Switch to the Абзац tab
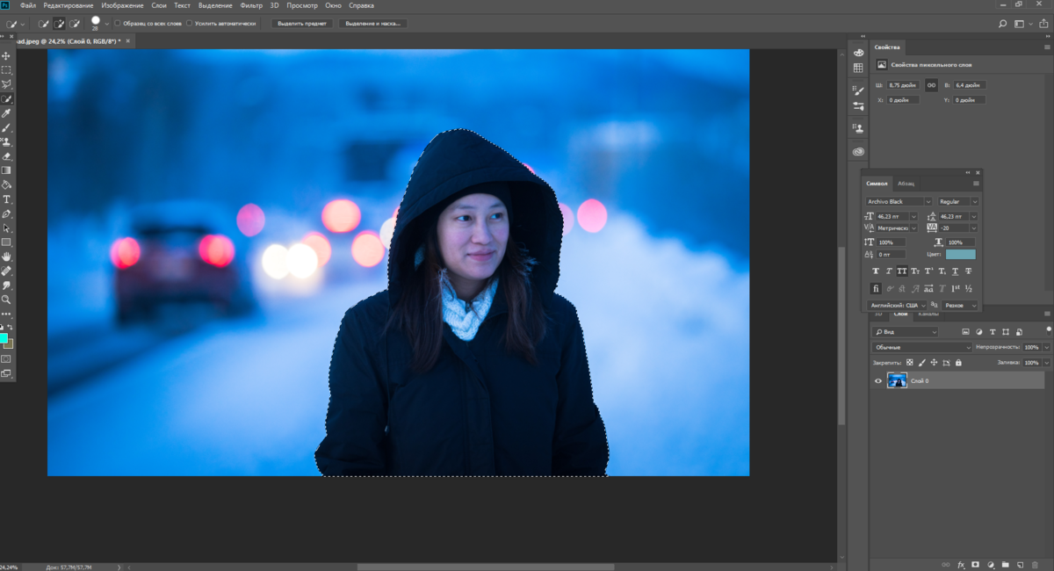The height and width of the screenshot is (571, 1054). pos(906,184)
